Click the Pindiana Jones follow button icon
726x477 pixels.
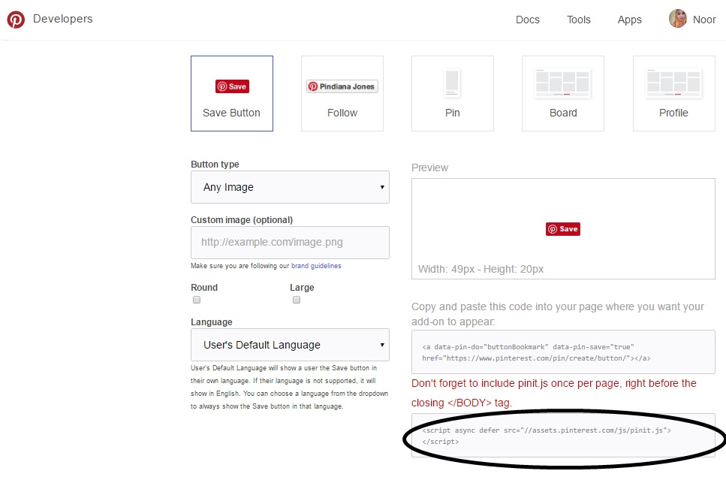(x=342, y=86)
